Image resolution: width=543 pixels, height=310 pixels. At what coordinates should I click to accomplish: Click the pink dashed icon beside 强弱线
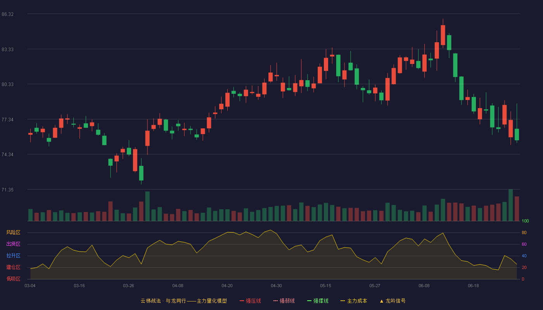click(x=275, y=301)
